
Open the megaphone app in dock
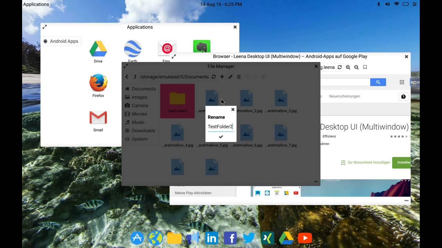coord(193,238)
